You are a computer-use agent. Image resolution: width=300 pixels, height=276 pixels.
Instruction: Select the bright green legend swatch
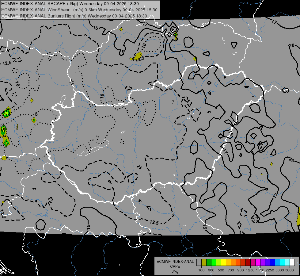(214, 263)
